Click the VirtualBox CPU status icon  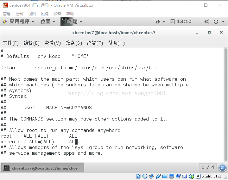185,176
